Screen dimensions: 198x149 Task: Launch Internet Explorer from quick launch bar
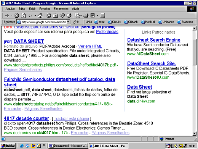pos(22,146)
